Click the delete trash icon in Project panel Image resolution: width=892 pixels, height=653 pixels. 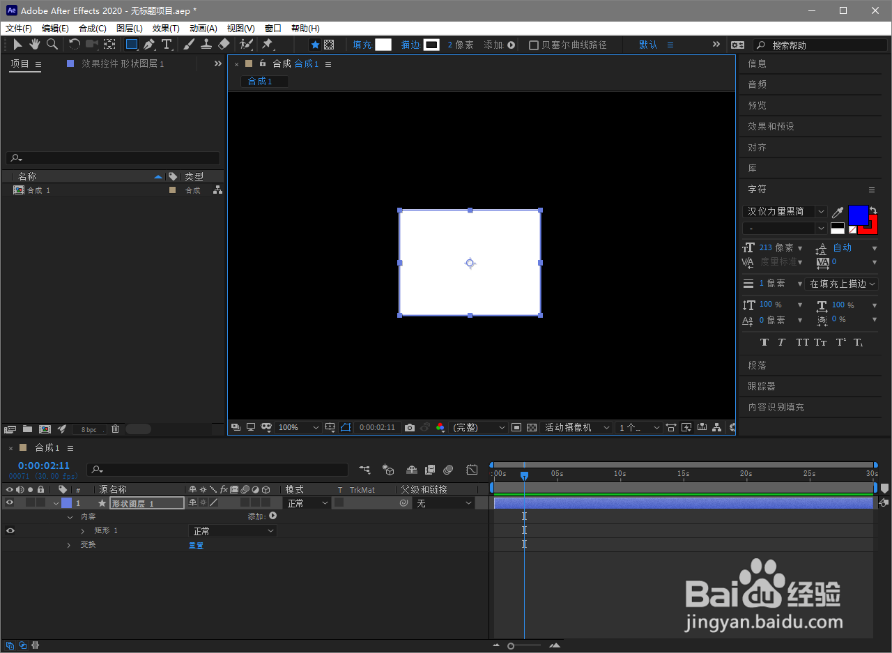coord(116,429)
